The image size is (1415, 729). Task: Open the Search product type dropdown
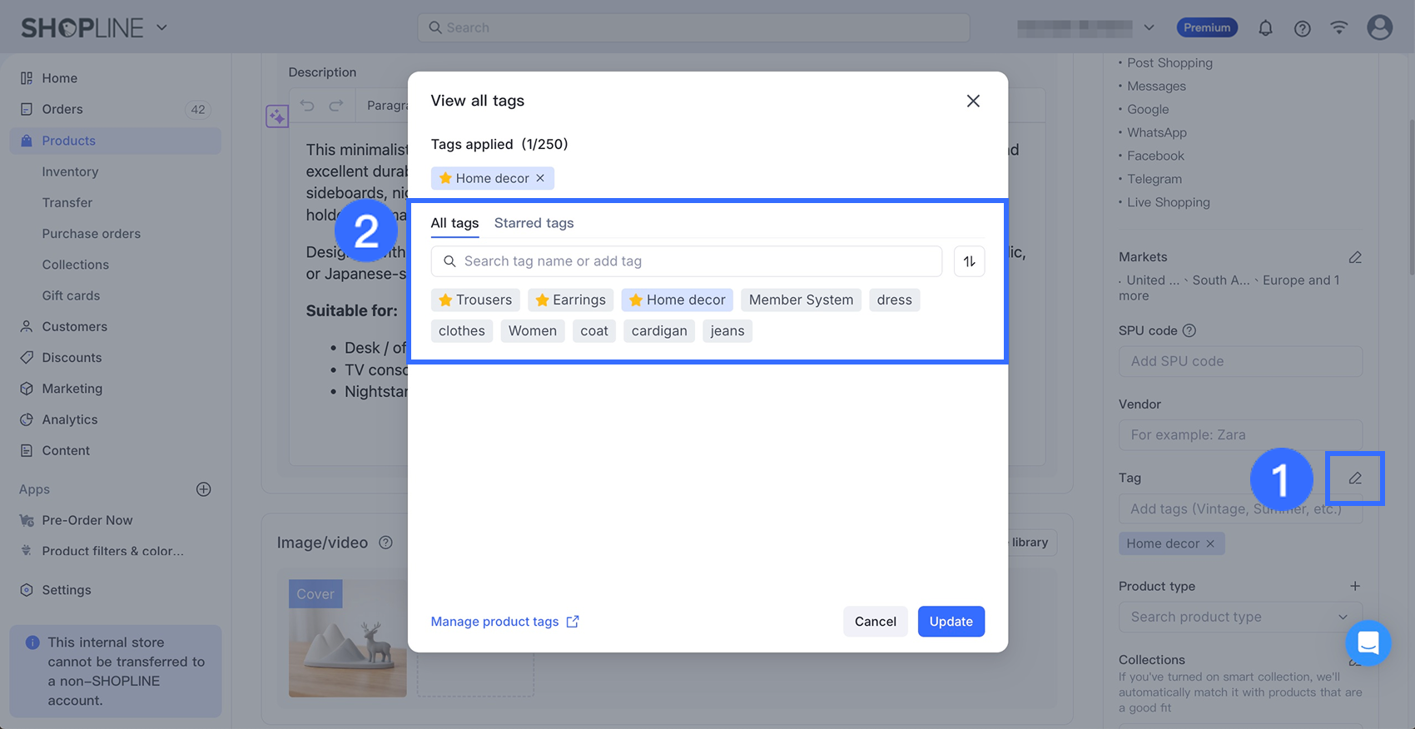coord(1240,617)
